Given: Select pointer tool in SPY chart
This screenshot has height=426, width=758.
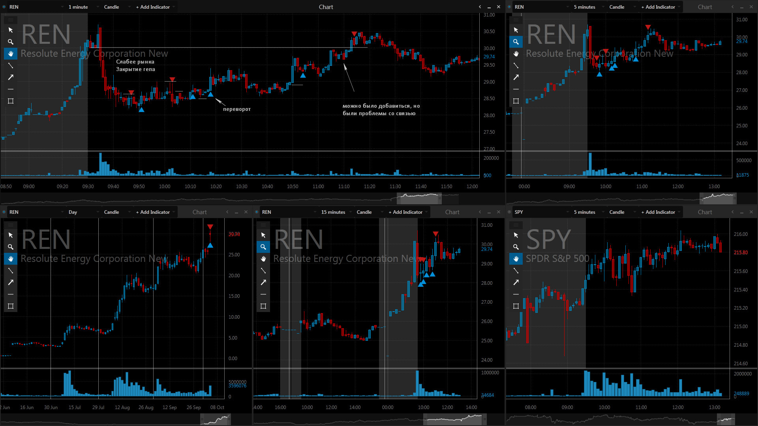Looking at the screenshot, I should (x=516, y=235).
